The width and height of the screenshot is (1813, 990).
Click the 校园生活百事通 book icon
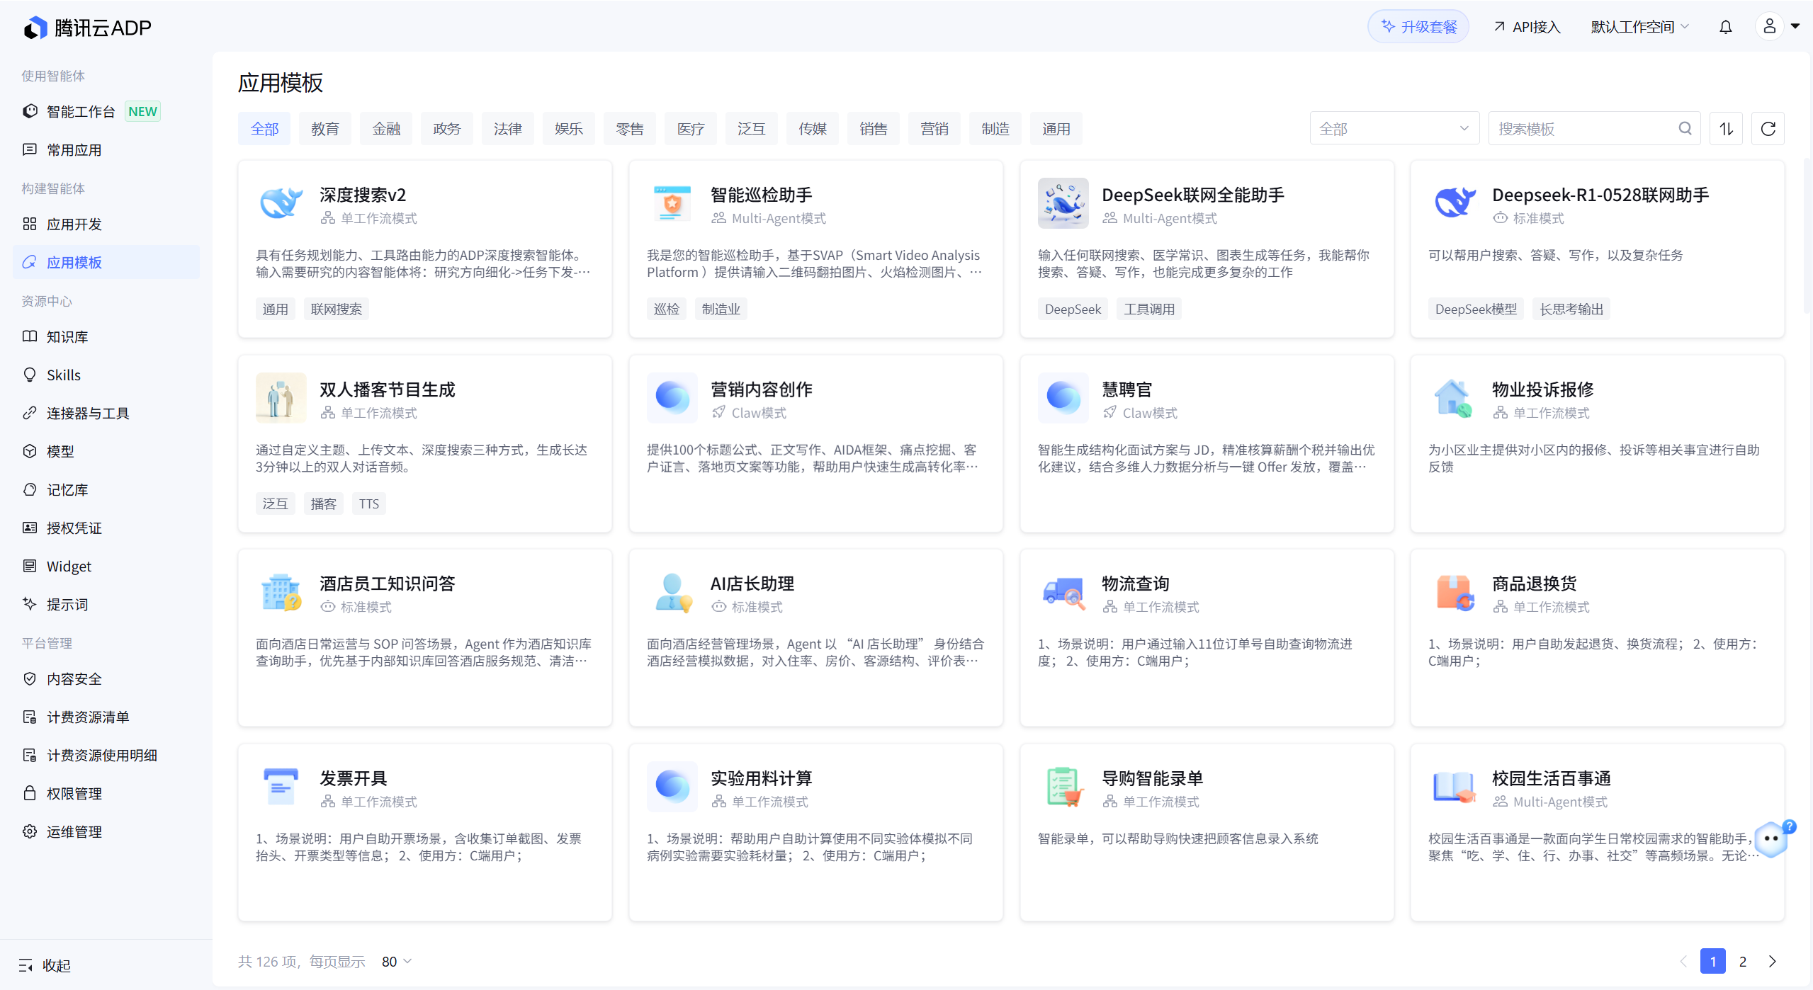[1454, 787]
